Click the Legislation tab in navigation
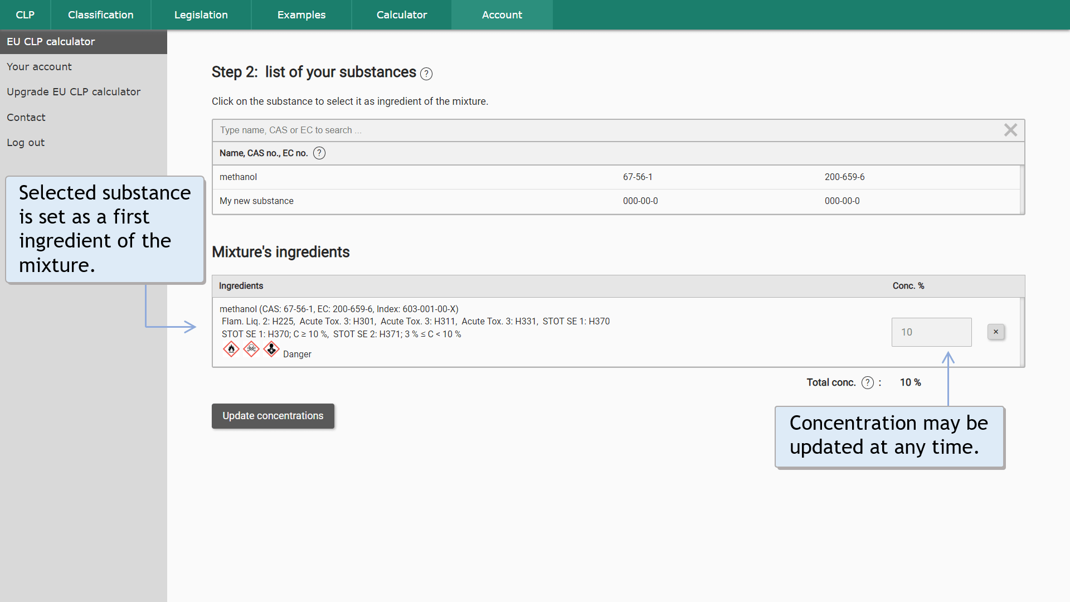The width and height of the screenshot is (1070, 602). click(x=199, y=14)
